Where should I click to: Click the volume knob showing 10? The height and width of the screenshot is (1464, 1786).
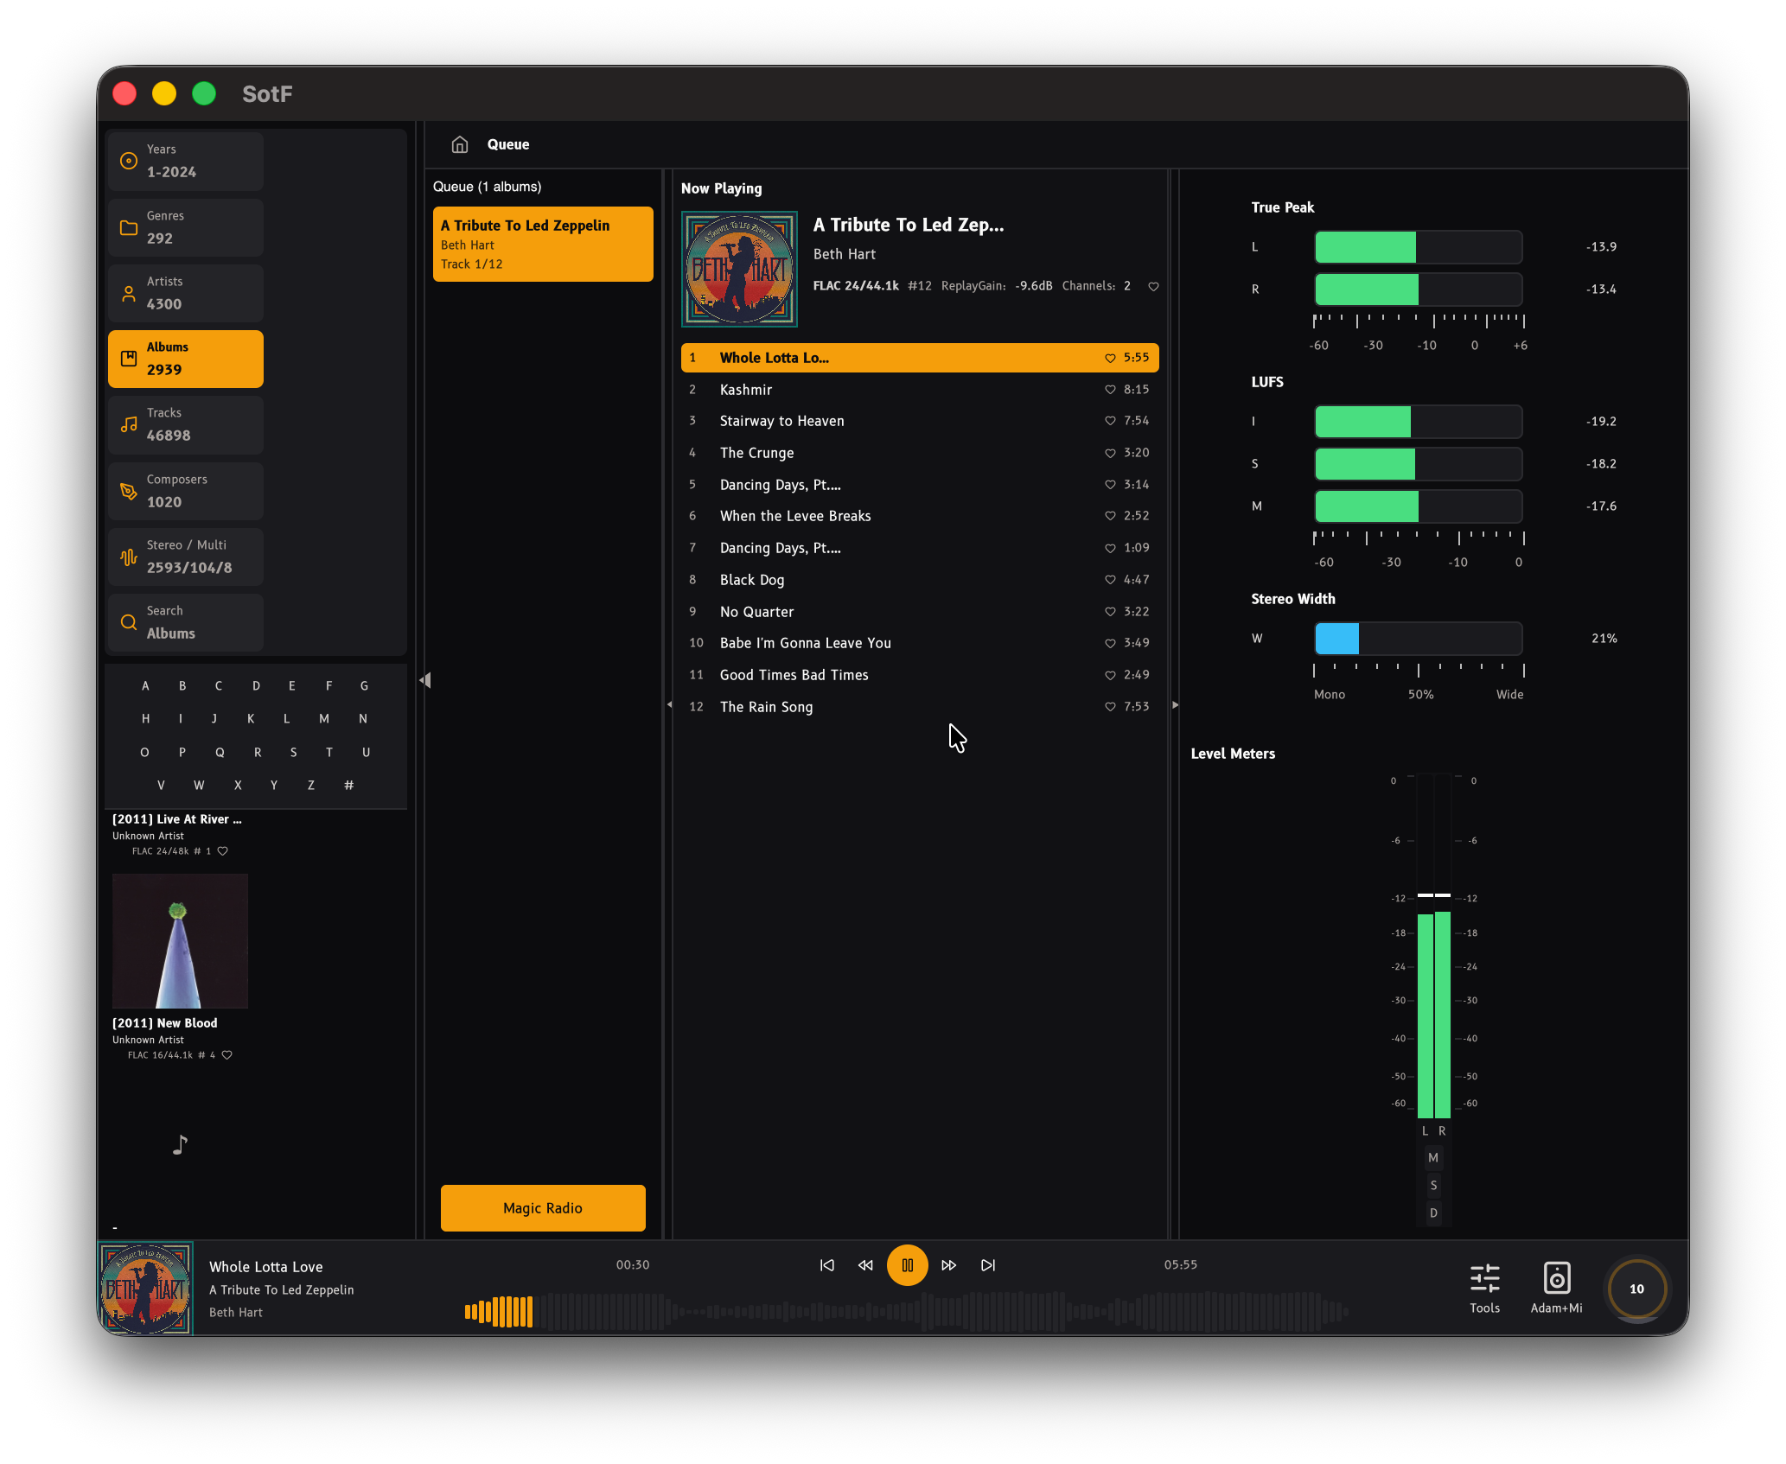[1637, 1289]
